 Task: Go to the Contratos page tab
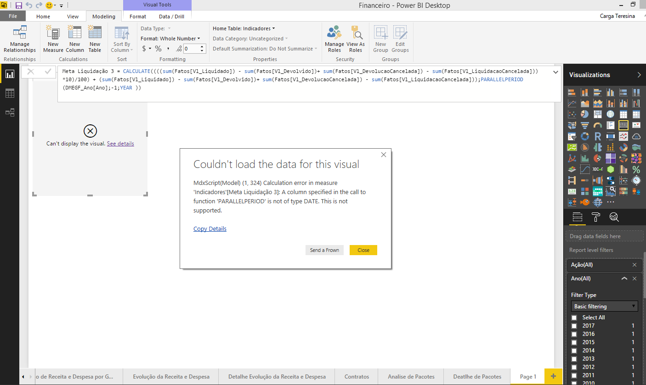tap(357, 377)
